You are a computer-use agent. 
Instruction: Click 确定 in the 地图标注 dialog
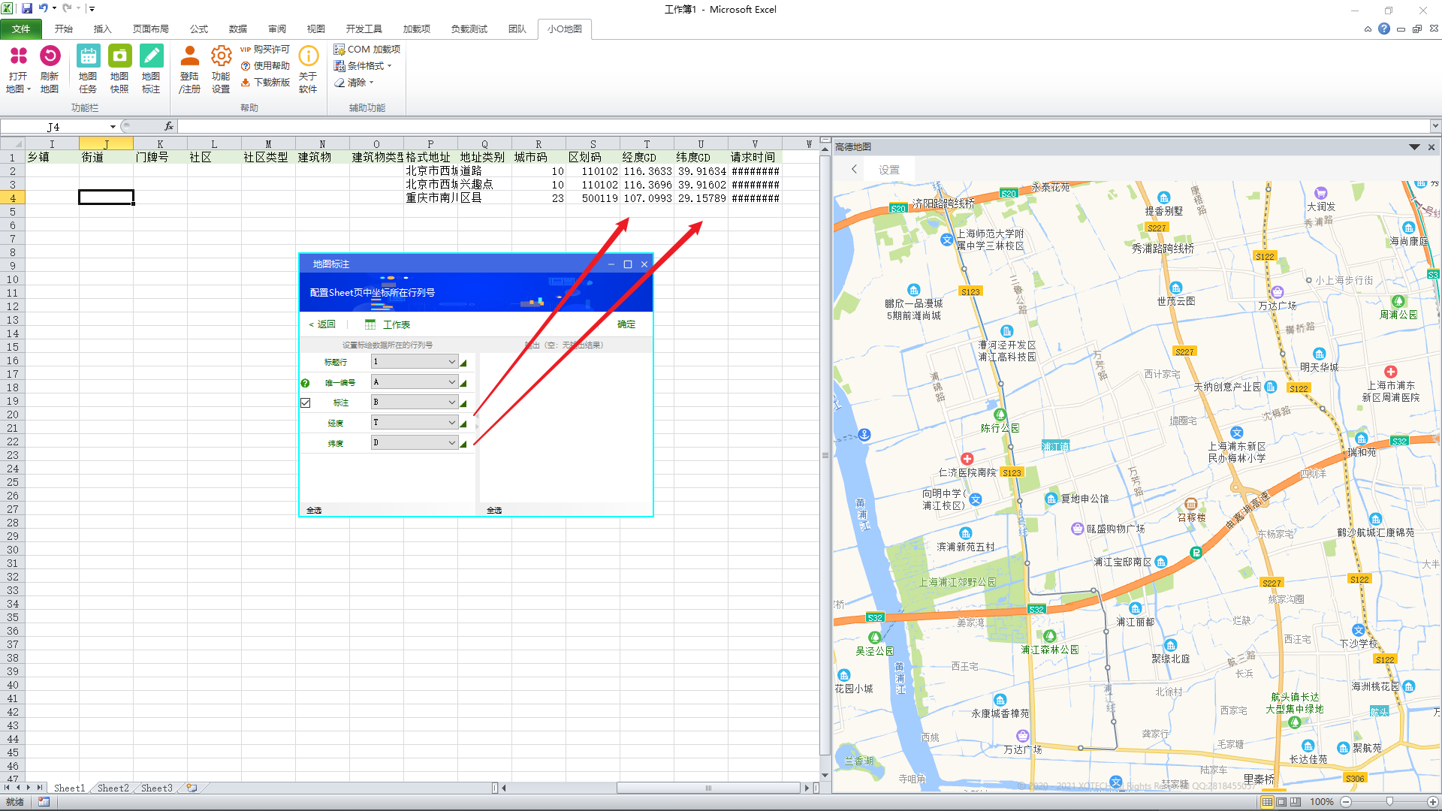(626, 324)
